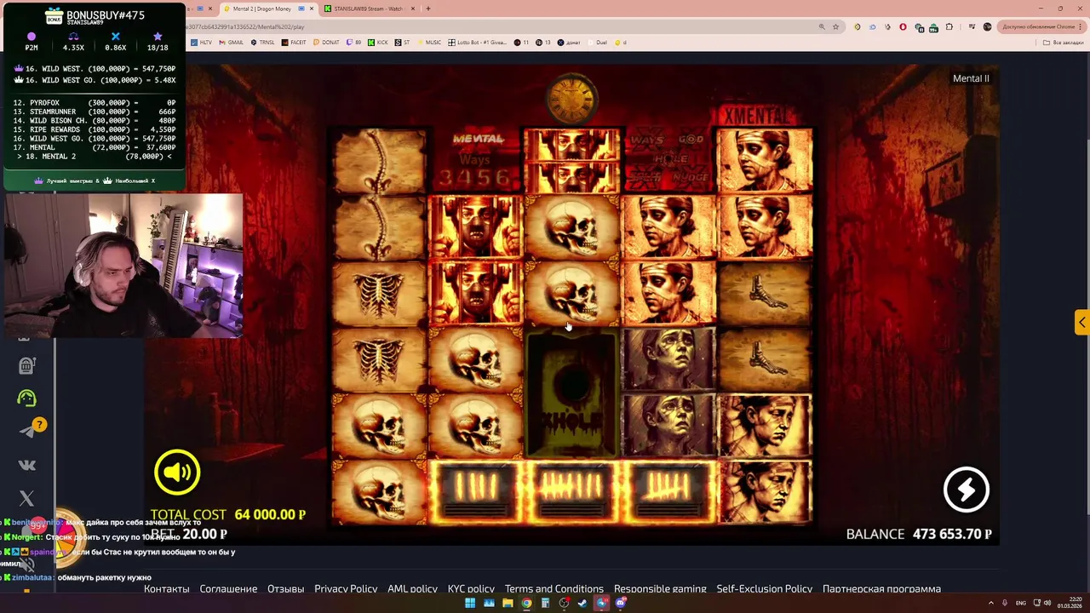The image size is (1090, 613).
Task: Open Партнерская программа footer link
Action: (x=881, y=588)
